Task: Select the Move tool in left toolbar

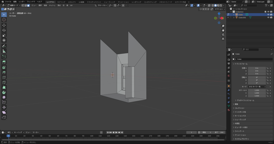Action: (4, 25)
